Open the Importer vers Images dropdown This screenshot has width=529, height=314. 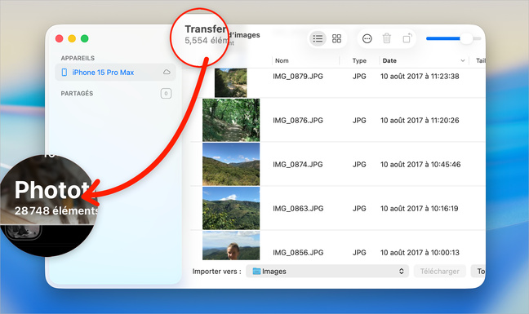327,272
